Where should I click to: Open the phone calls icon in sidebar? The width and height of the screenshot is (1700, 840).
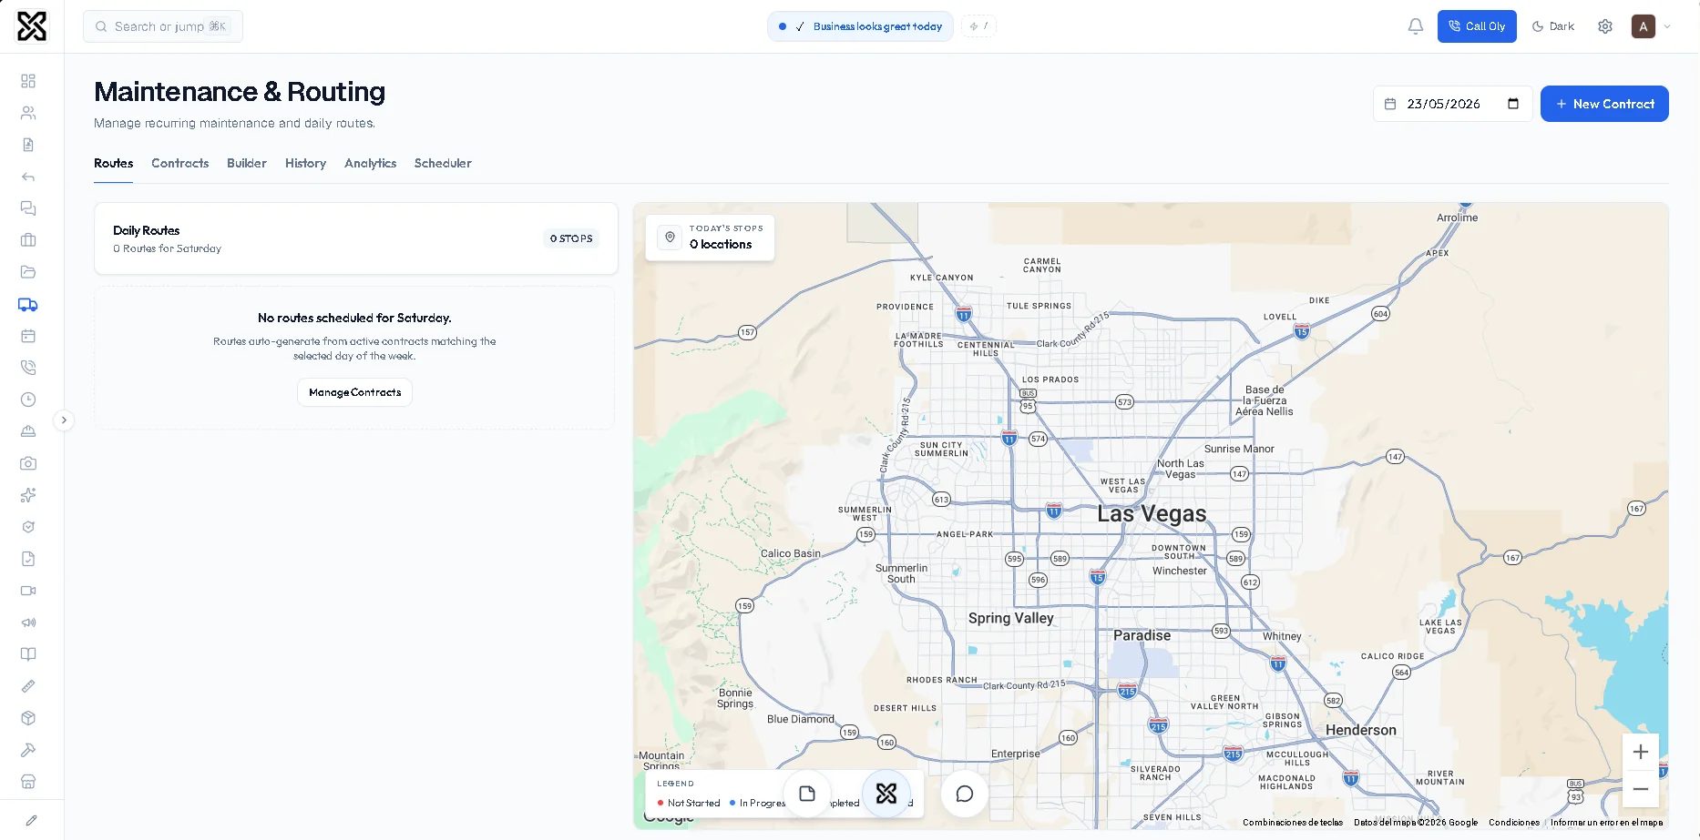click(x=28, y=368)
